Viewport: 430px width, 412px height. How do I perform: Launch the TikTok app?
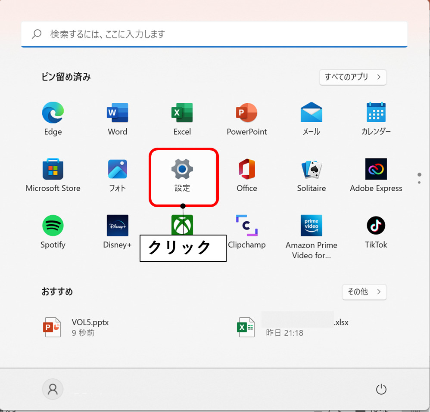pyautogui.click(x=376, y=232)
